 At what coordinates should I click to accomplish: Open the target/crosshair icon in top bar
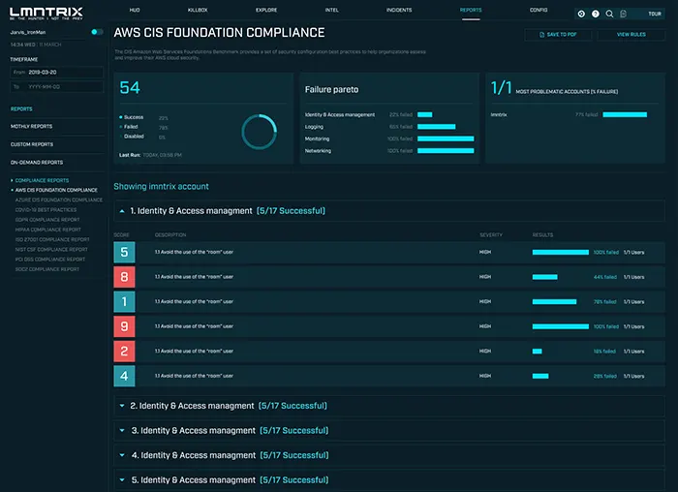(581, 14)
